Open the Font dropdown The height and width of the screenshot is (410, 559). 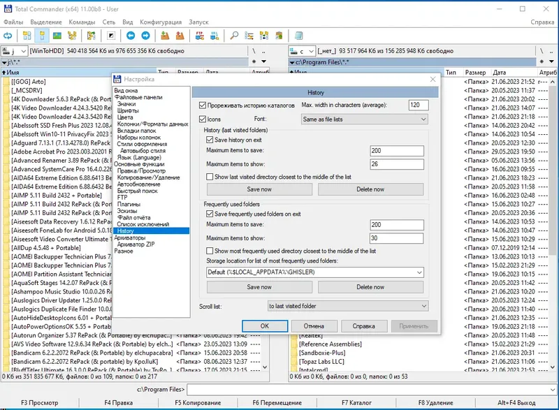[363, 119]
